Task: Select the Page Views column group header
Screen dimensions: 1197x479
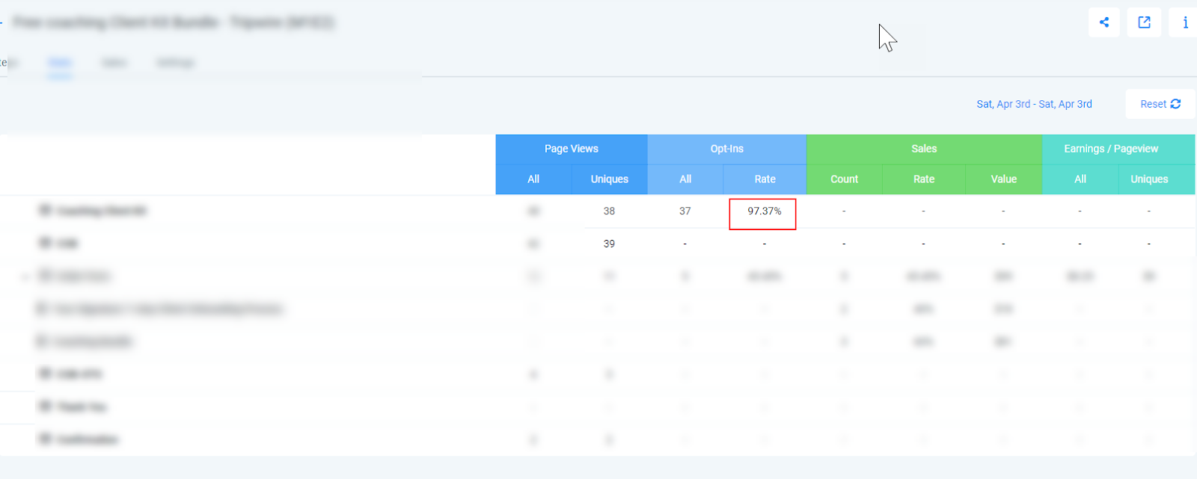Action: click(572, 149)
